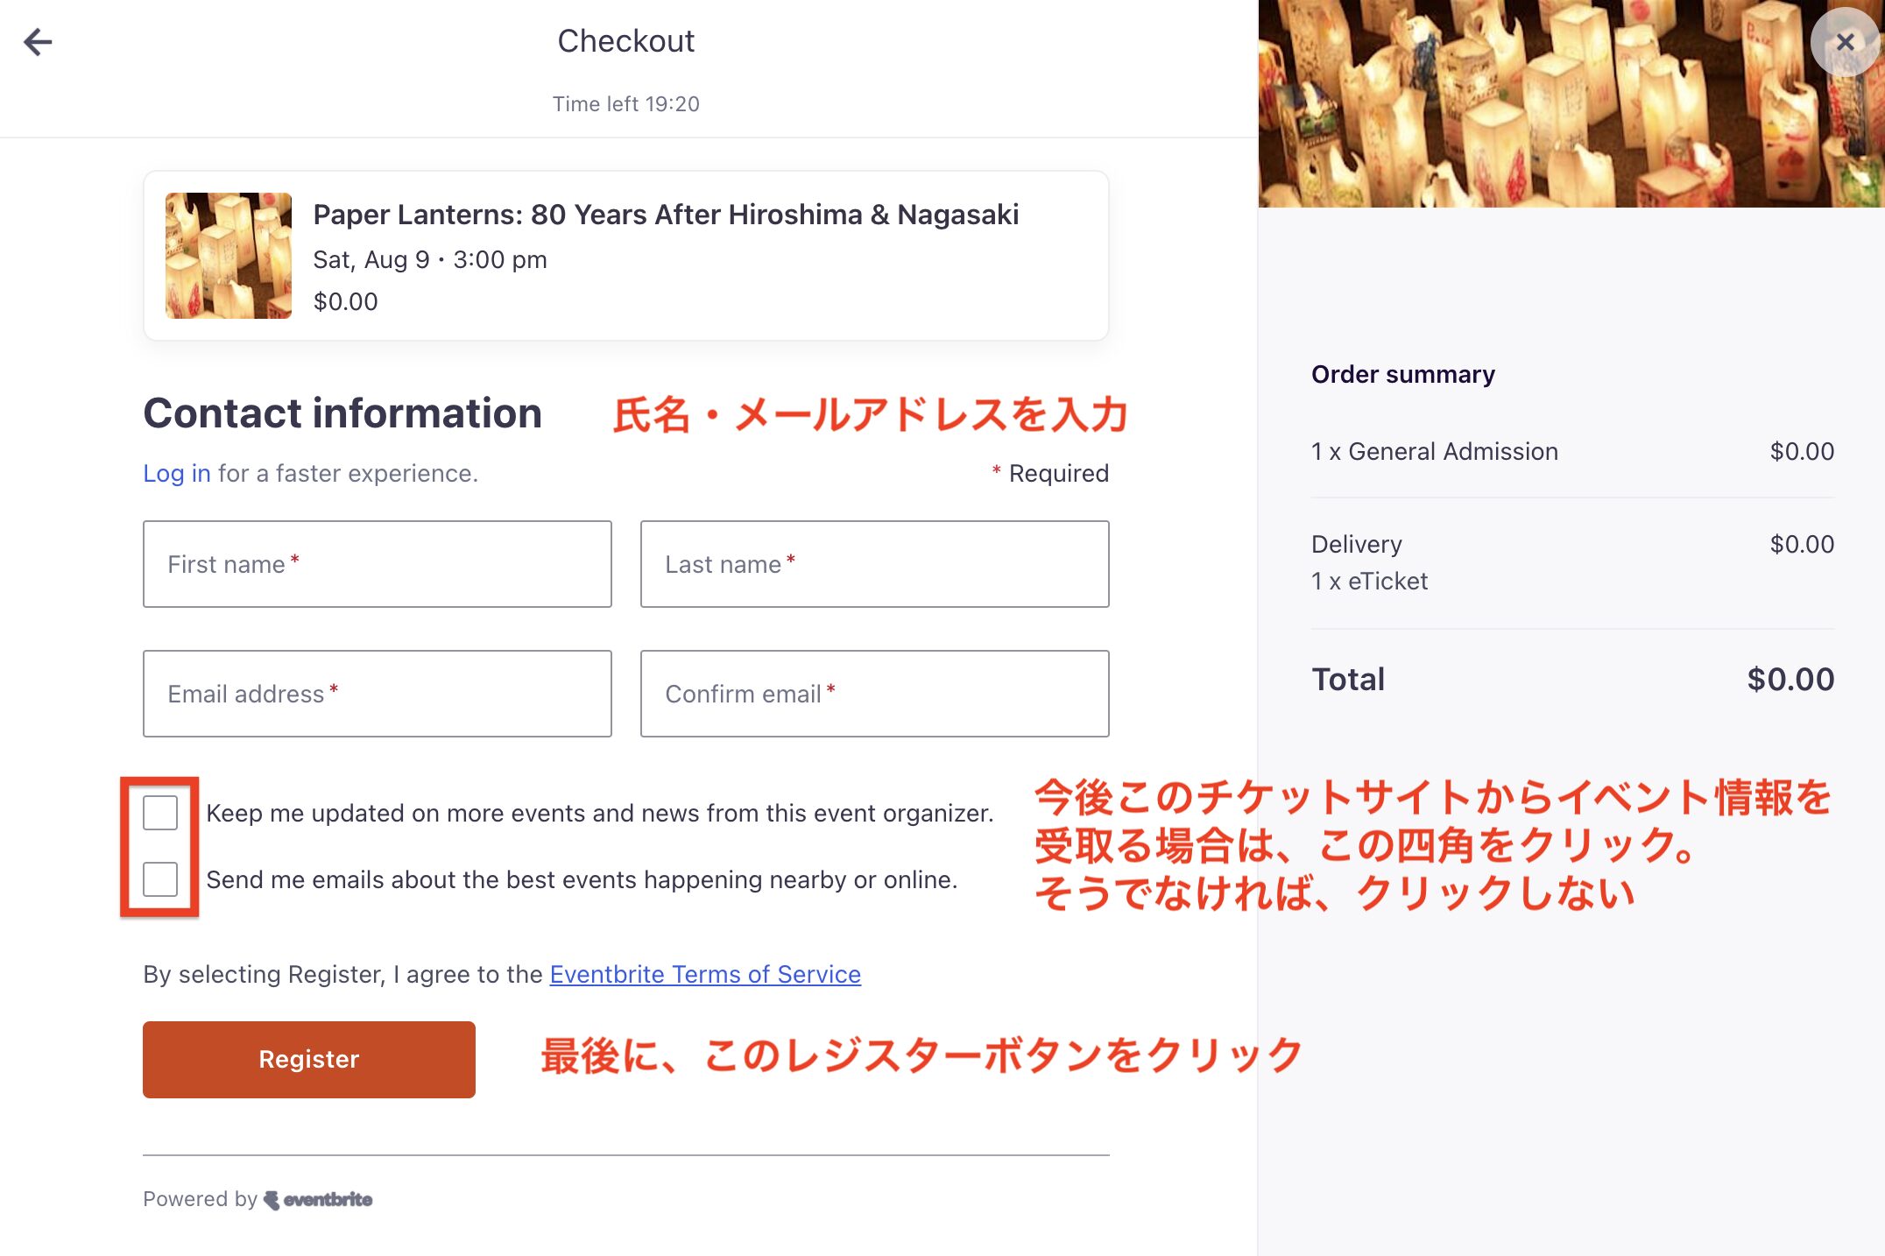Click the Eventbrite logo in footer
This screenshot has height=1256, width=1885.
319,1199
